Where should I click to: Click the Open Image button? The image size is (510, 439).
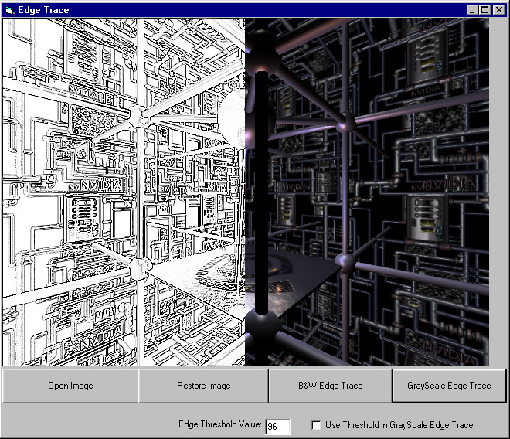pyautogui.click(x=70, y=386)
